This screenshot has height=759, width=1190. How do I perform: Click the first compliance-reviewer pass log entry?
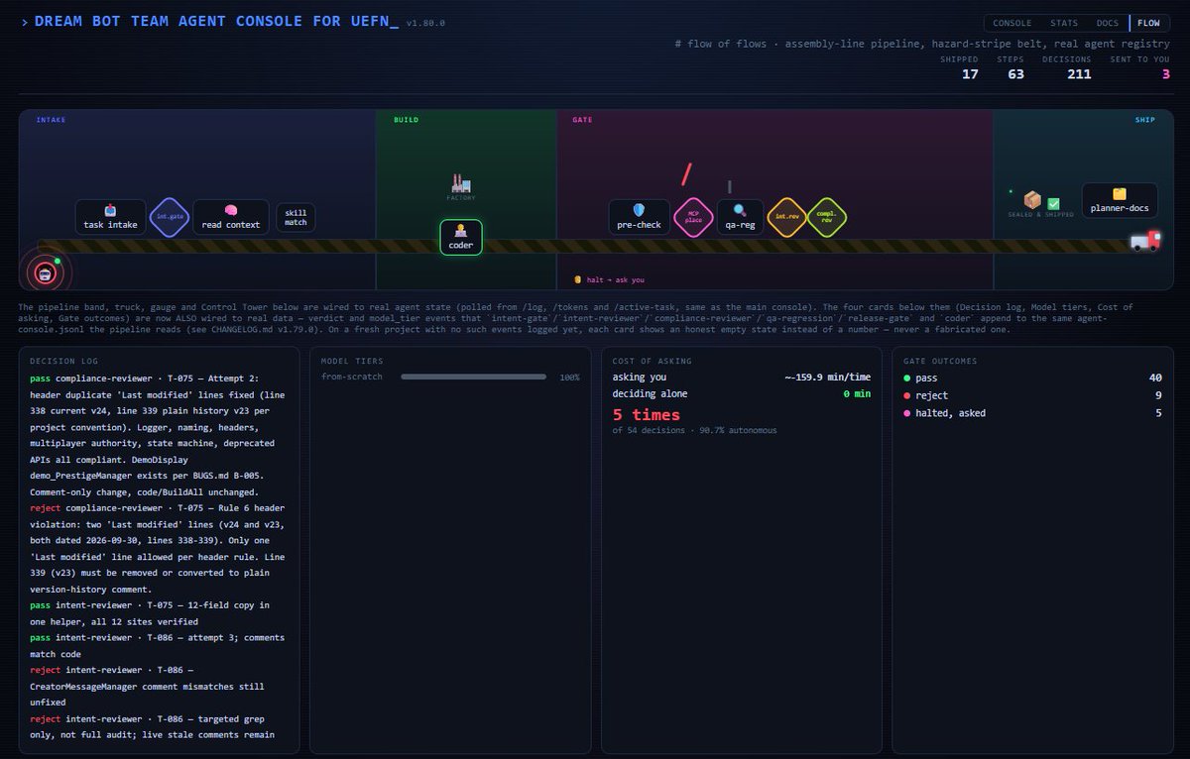(157, 435)
